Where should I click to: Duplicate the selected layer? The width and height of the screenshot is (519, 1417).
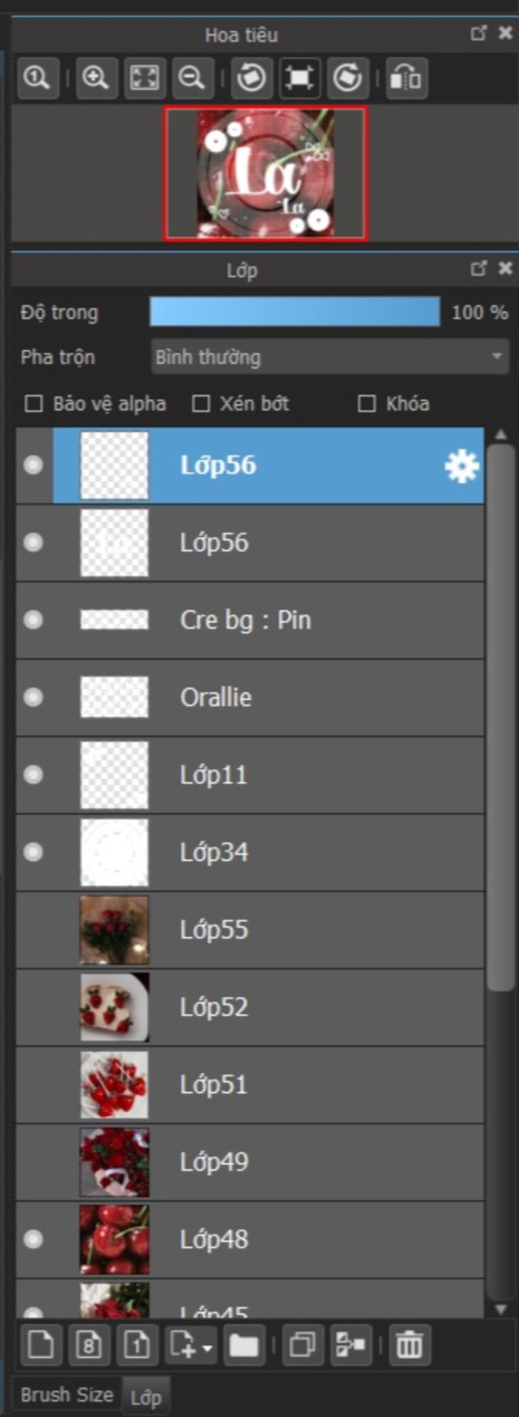point(303,1346)
